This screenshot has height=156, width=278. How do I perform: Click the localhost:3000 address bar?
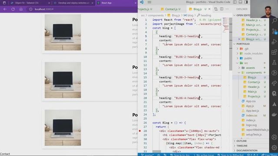pyautogui.click(x=82, y=9)
